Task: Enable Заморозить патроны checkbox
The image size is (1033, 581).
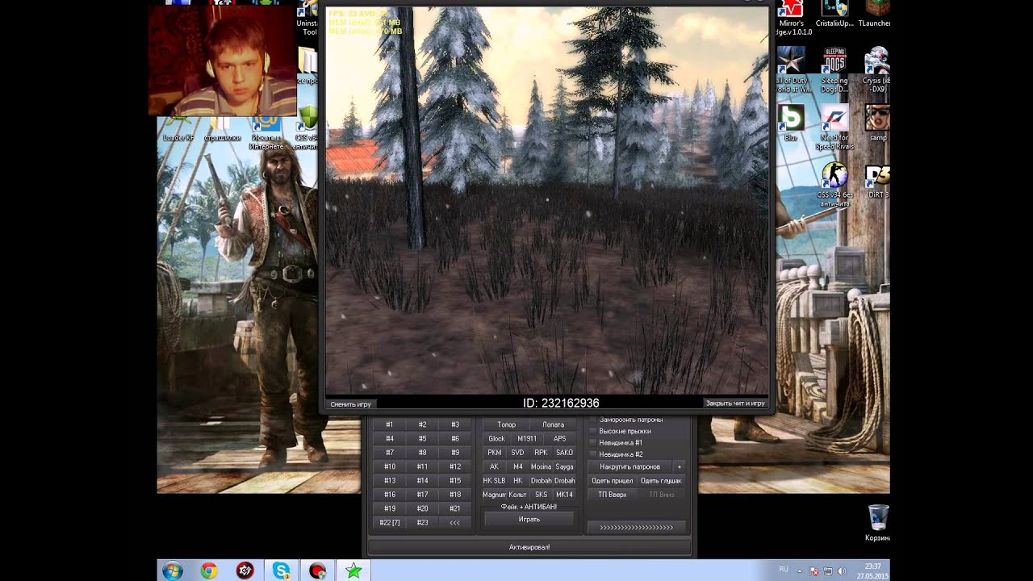Action: (594, 420)
